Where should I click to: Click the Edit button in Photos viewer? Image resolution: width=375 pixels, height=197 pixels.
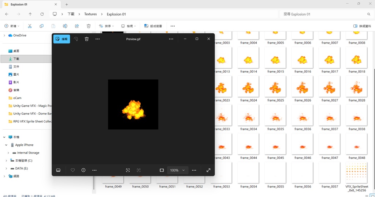tap(62, 39)
